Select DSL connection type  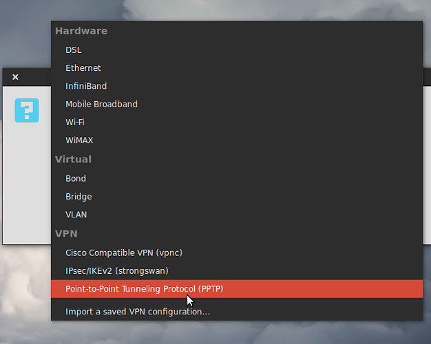coord(74,50)
